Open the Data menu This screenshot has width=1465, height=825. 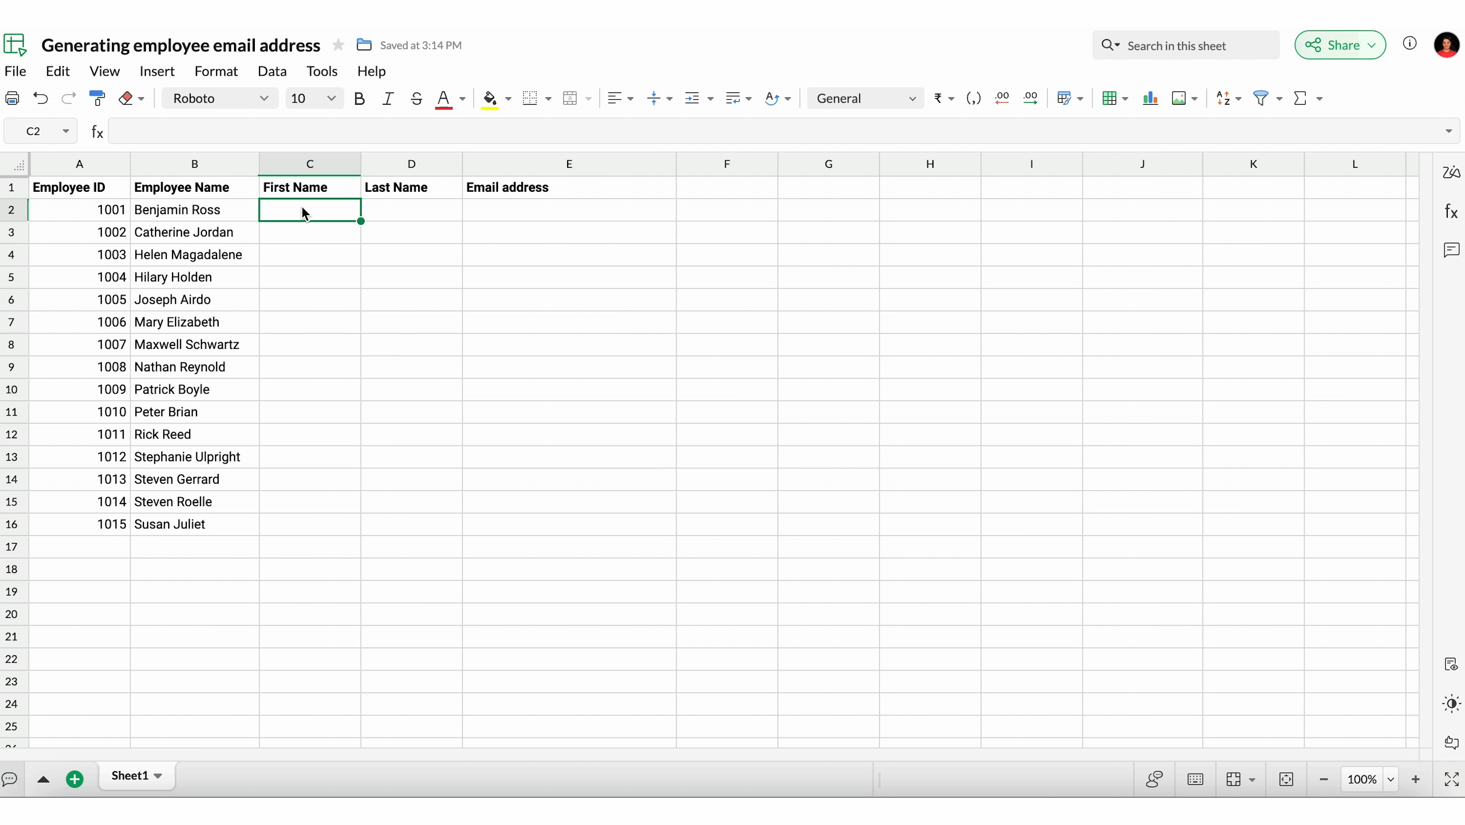tap(272, 71)
